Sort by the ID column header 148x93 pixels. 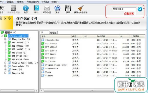pyautogui.click(x=124, y=36)
